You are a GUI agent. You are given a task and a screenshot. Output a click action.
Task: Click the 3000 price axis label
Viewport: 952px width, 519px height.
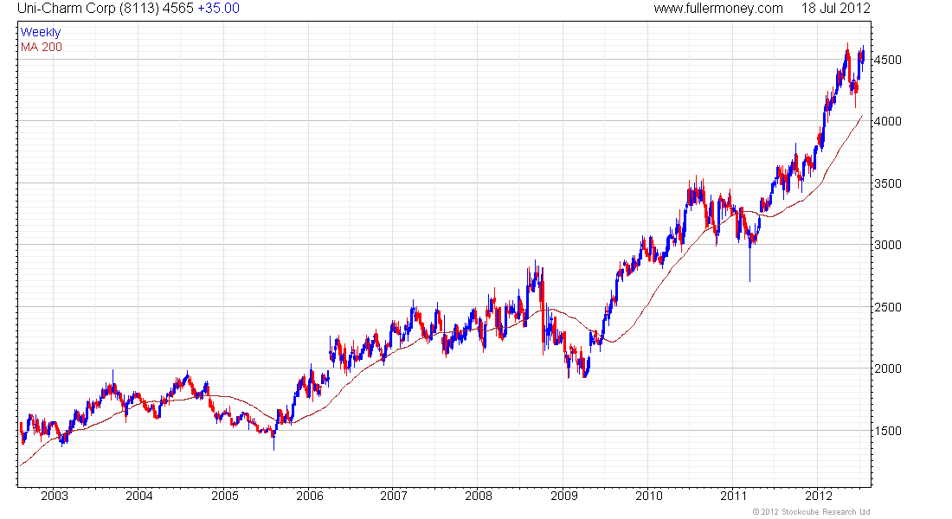(x=888, y=246)
